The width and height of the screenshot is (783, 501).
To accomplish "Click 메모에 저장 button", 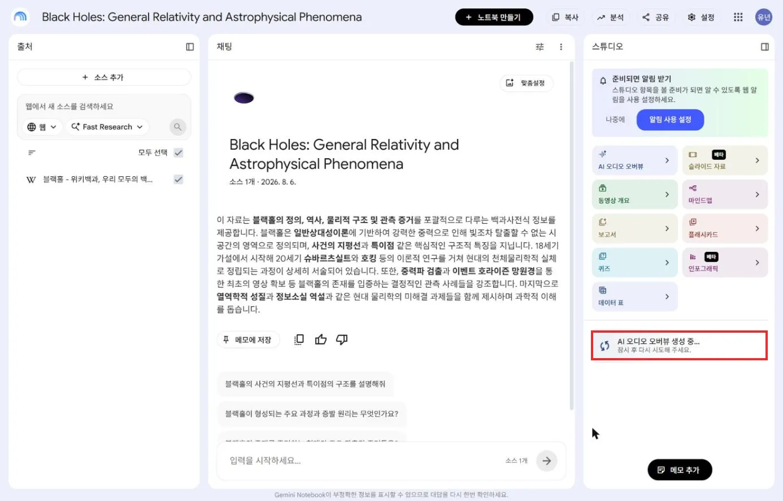I will (248, 339).
